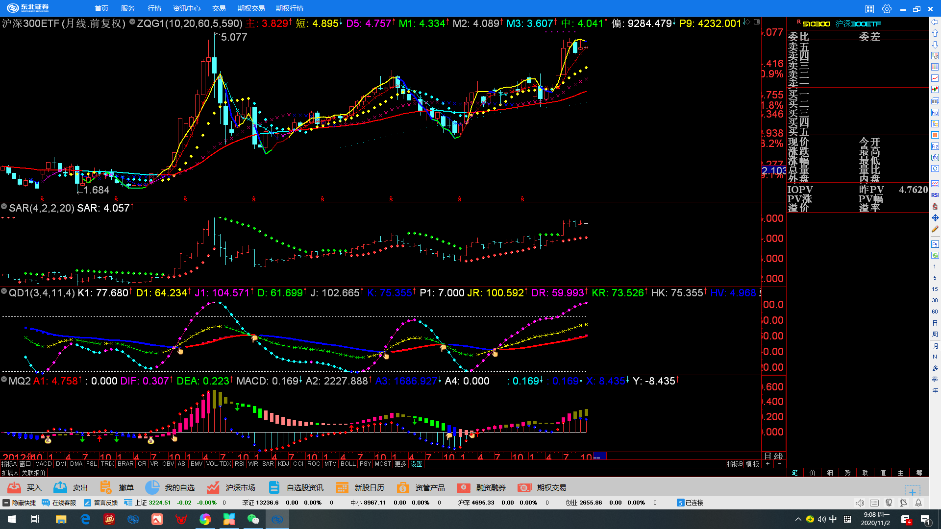This screenshot has height=529, width=941.
Task: Select the candlestick chart icon in sidebar
Action: (x=935, y=89)
